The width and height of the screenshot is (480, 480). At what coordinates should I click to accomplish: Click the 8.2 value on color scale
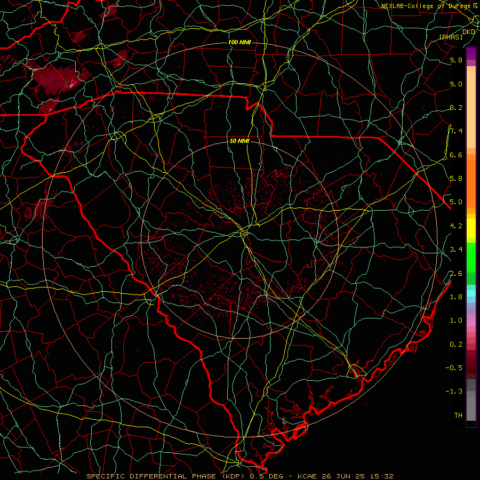[456, 107]
